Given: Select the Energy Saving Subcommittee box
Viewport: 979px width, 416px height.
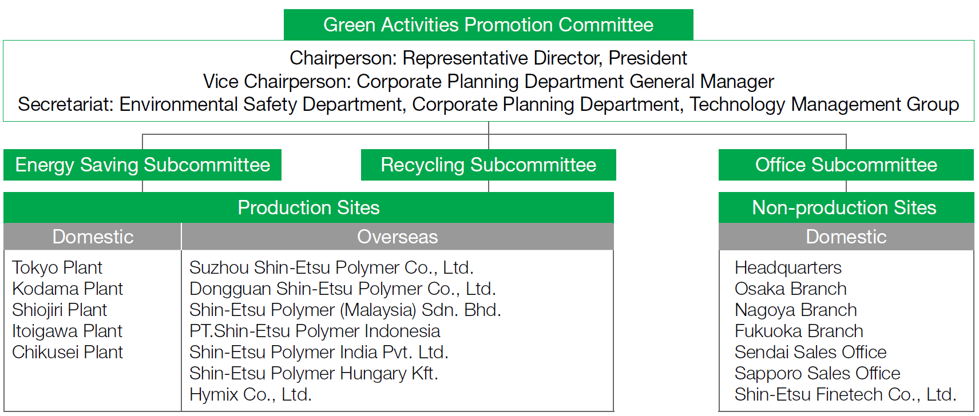Looking at the screenshot, I should (x=142, y=165).
